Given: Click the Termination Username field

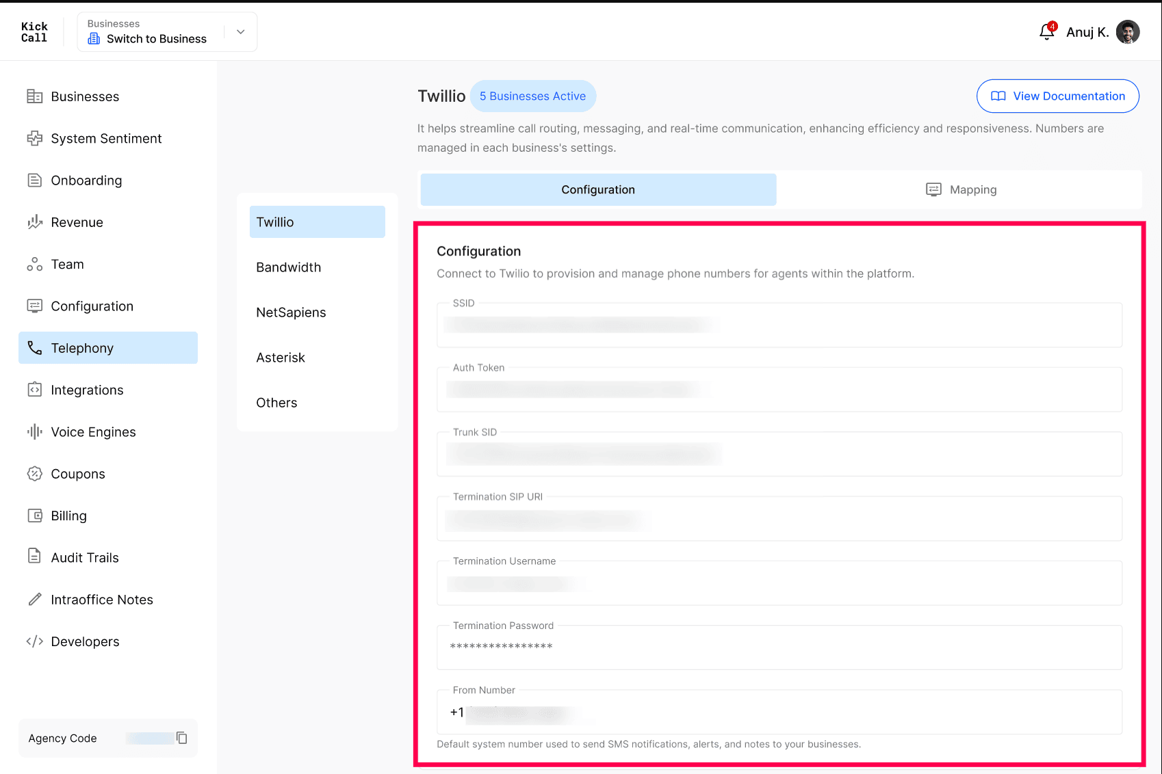Looking at the screenshot, I should [779, 583].
